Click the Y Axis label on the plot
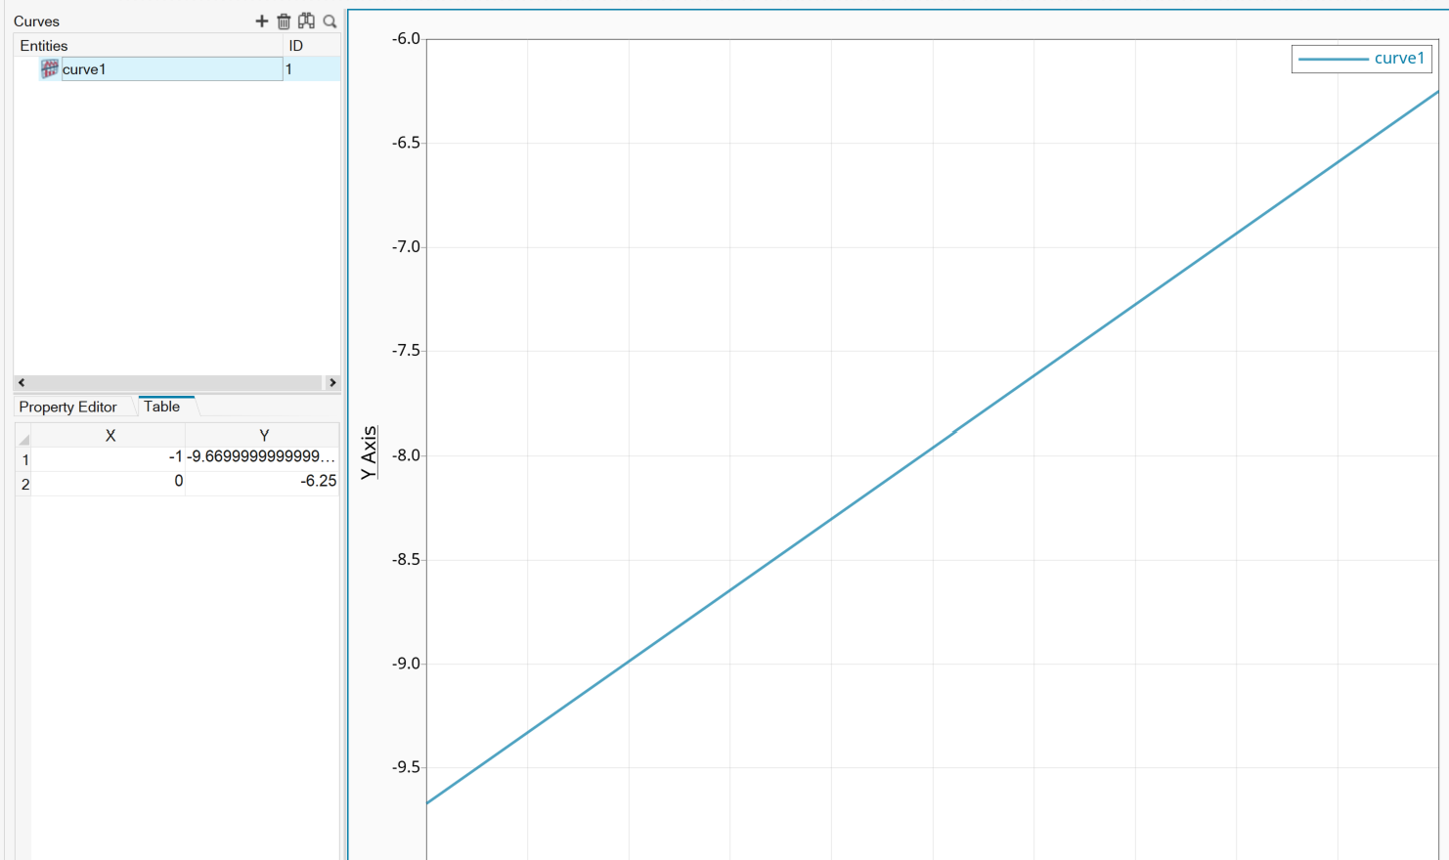1449x860 pixels. point(369,452)
